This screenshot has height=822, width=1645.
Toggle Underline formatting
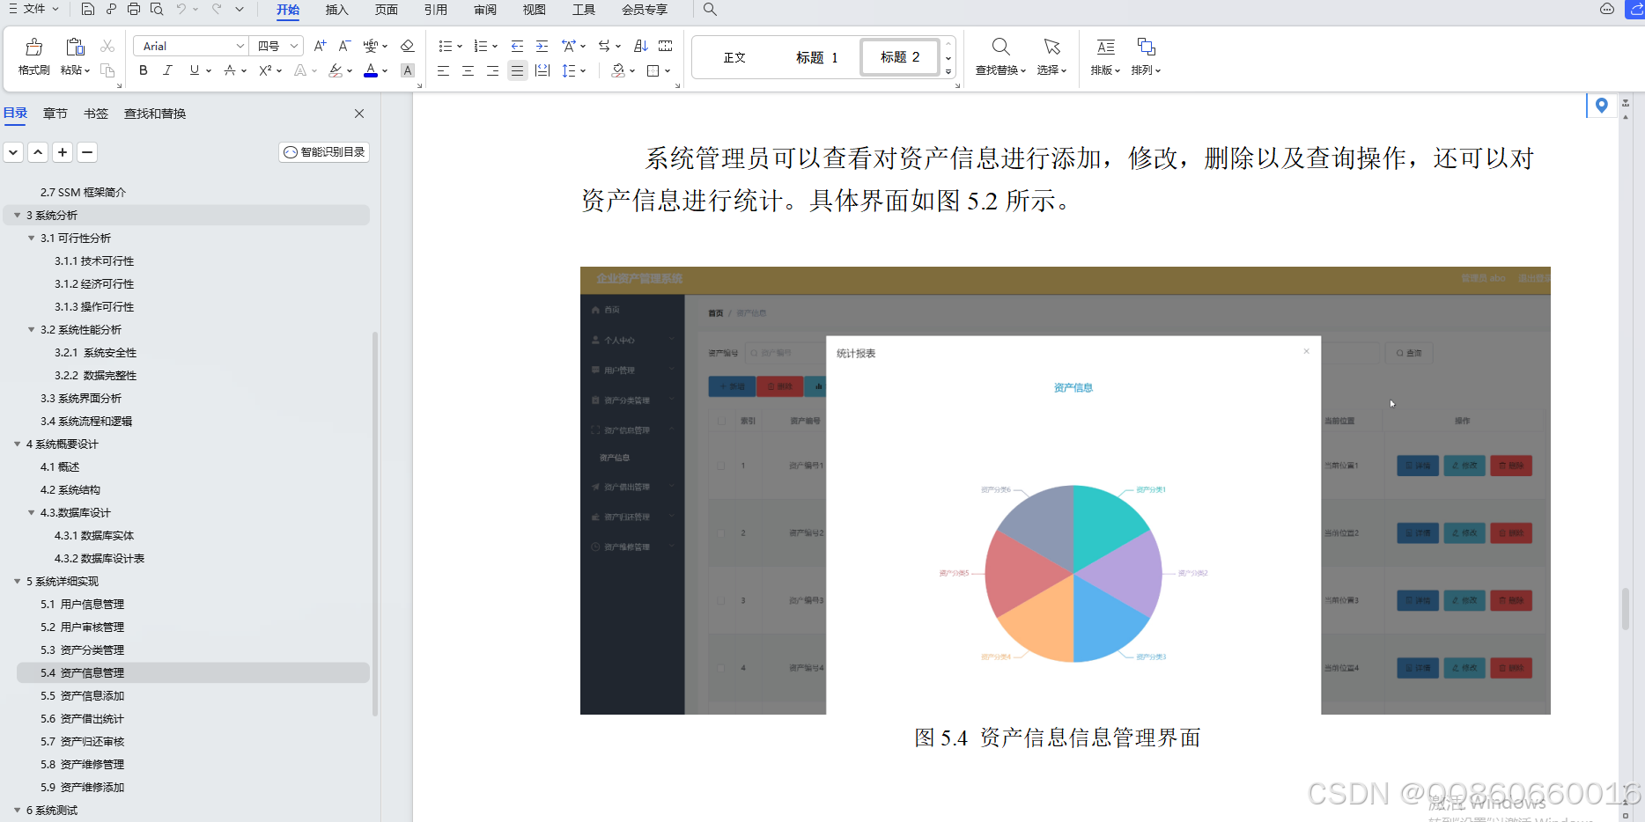(194, 70)
